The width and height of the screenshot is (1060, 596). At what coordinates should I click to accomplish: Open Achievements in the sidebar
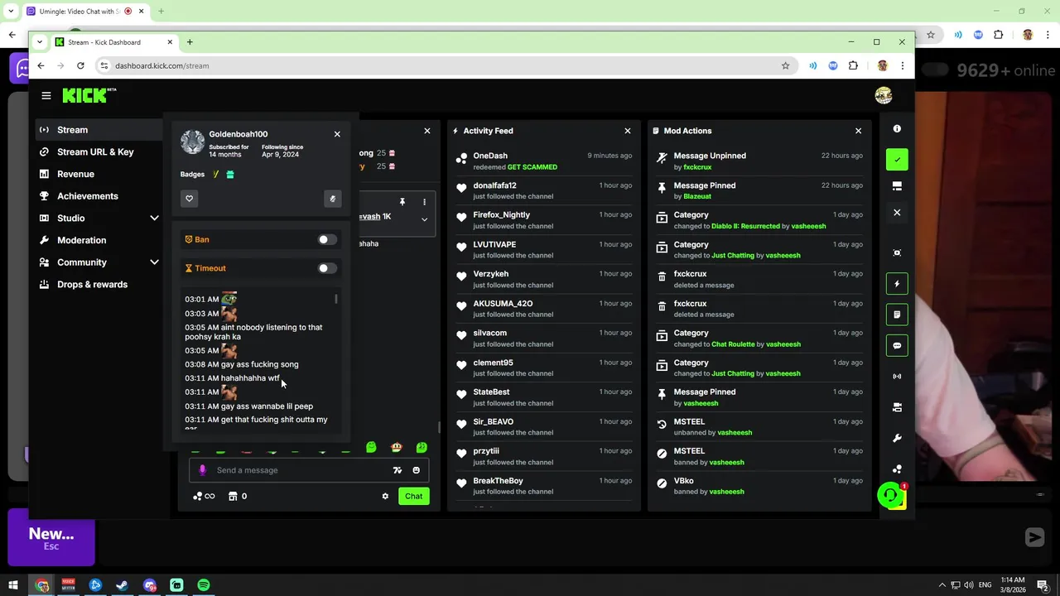[x=99, y=196]
